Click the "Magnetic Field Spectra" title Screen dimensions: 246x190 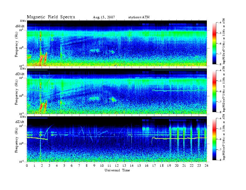(x=51, y=17)
